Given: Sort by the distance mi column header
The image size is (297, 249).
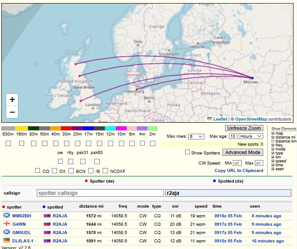Looking at the screenshot, I should pyautogui.click(x=91, y=206).
